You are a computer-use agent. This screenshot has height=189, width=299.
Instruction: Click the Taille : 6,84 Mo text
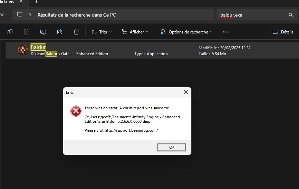pyautogui.click(x=212, y=54)
